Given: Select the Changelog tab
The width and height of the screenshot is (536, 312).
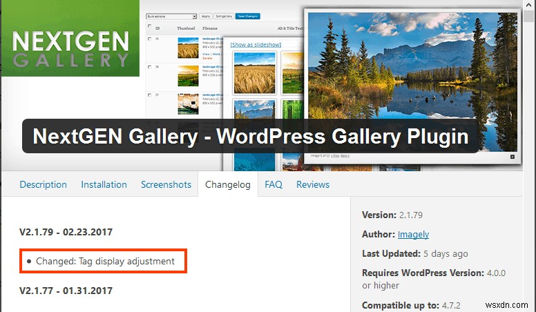Looking at the screenshot, I should coord(228,184).
